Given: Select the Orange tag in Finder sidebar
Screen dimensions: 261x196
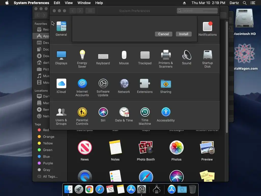Looking at the screenshot, I should point(46,137).
